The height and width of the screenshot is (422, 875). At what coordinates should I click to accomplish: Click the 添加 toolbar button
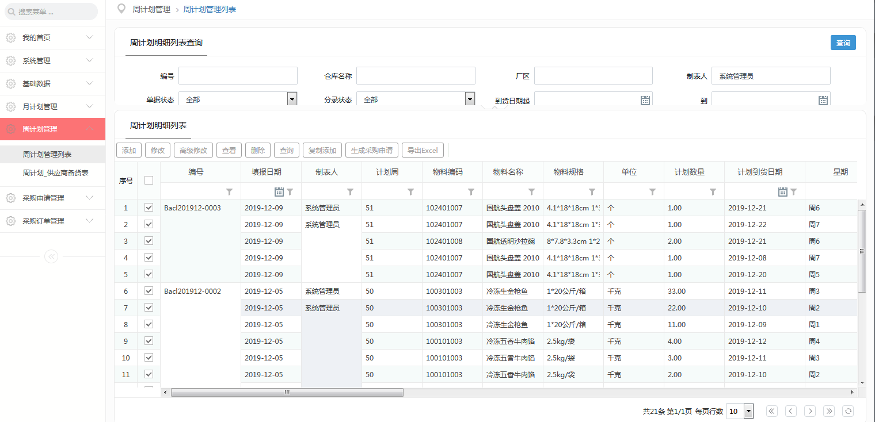coord(129,151)
